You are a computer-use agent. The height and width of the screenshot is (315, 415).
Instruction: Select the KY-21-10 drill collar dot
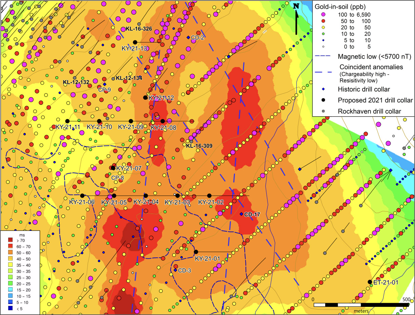(x=99, y=121)
